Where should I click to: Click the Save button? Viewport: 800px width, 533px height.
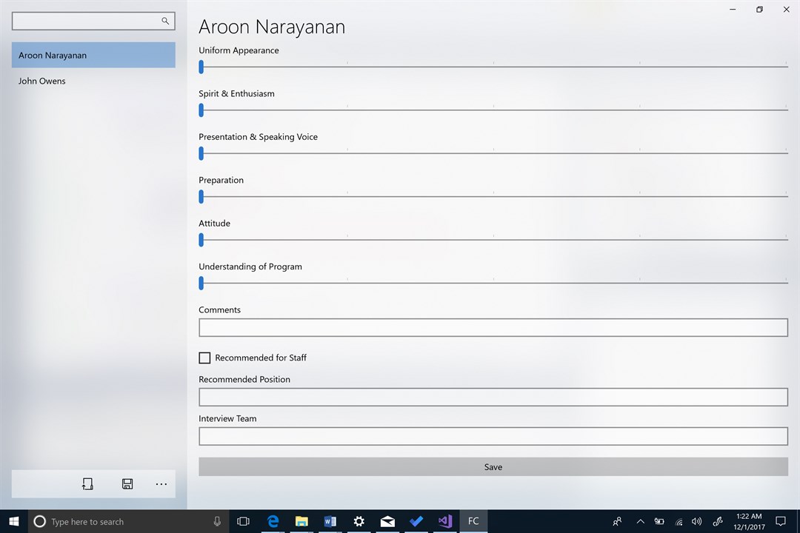pyautogui.click(x=493, y=466)
